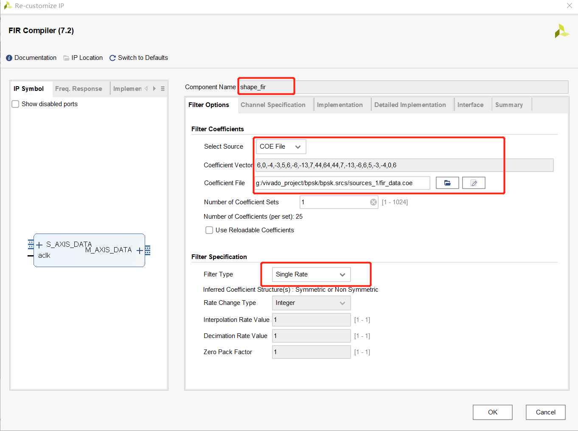Expand the Filter Type dropdown
578x431 pixels.
(311, 275)
